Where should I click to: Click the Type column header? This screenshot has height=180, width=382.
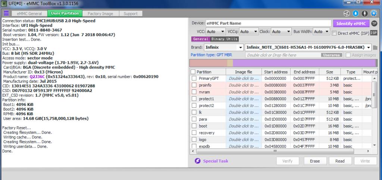[x=351, y=72]
